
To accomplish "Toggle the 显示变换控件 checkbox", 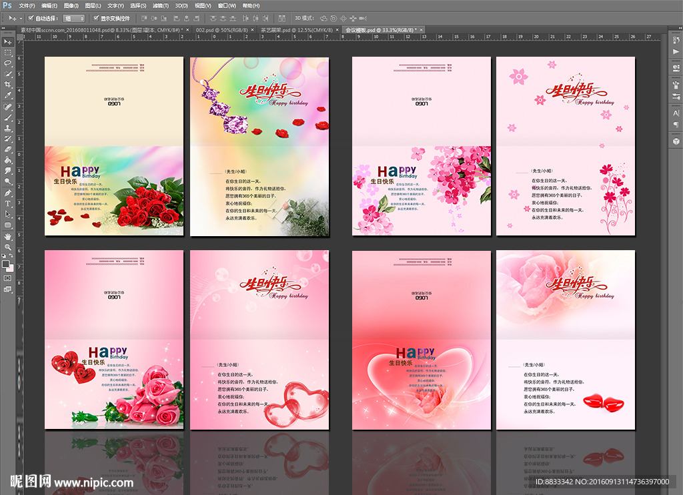I will tap(96, 19).
